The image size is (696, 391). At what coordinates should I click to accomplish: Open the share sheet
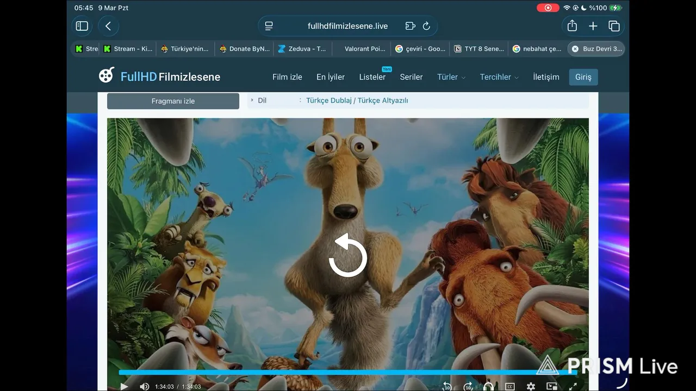[572, 26]
